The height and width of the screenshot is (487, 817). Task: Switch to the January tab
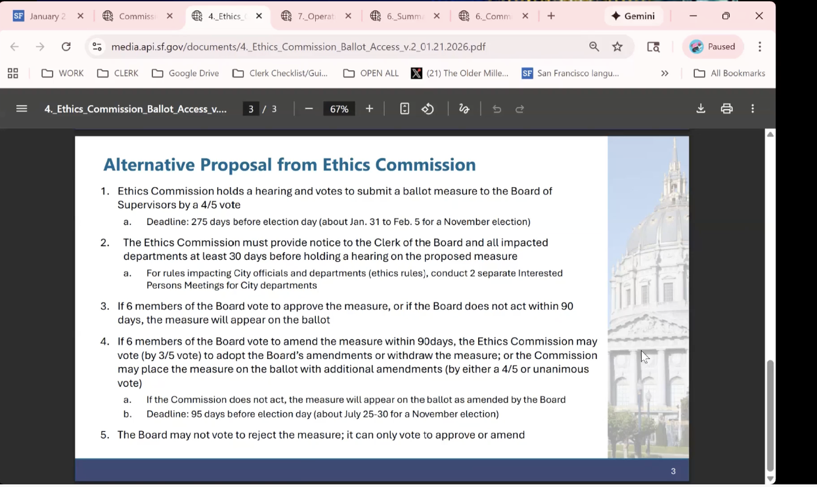pos(47,16)
